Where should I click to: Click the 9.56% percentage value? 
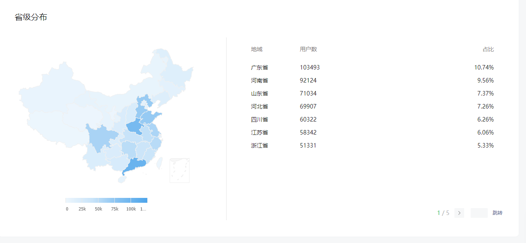pos(486,80)
